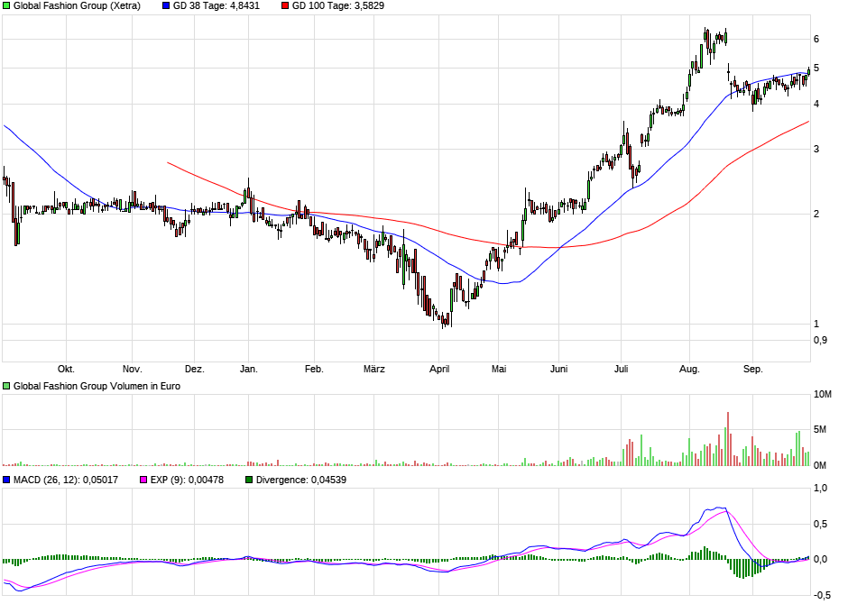Click the 'Nov.' month label on time axis

(132, 370)
